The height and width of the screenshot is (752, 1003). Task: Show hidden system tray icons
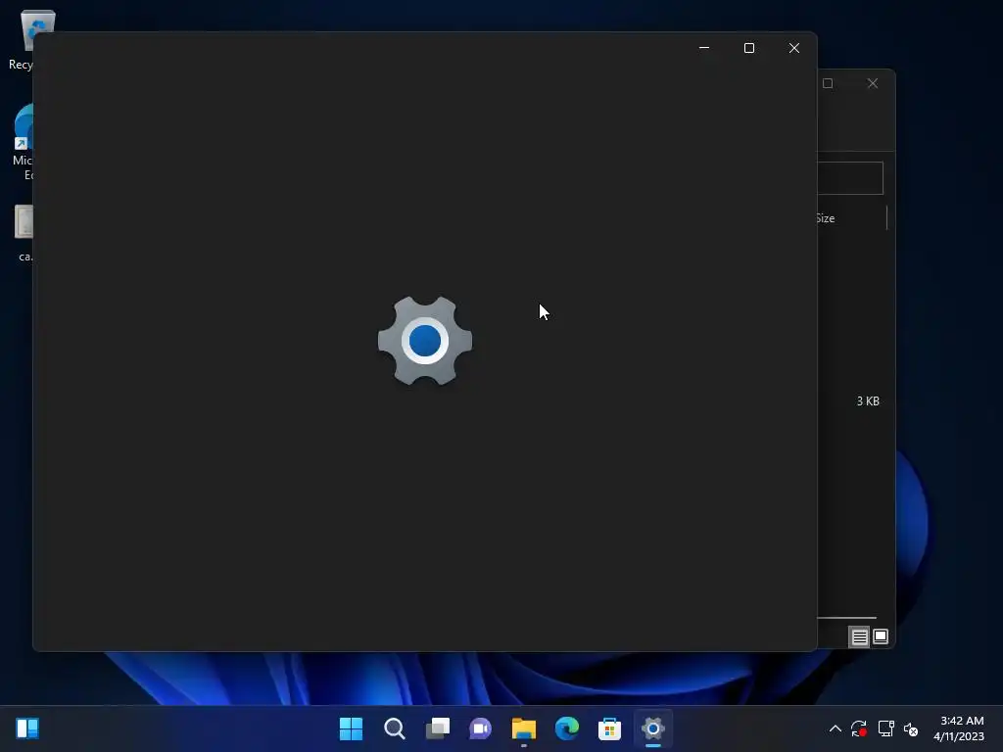click(x=835, y=728)
